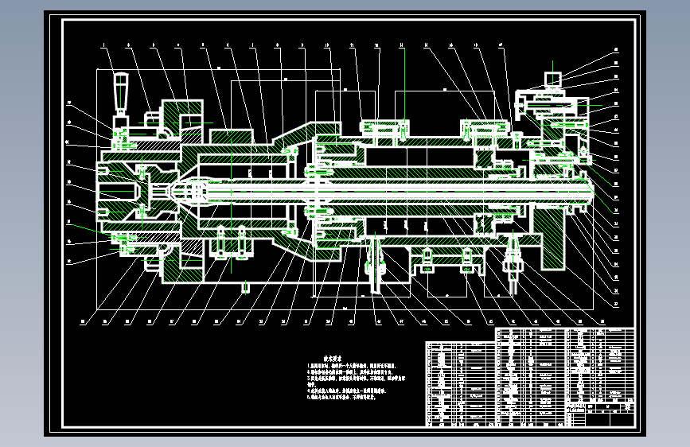Click part callout number 1 at top left
The height and width of the screenshot is (447, 690).
(x=103, y=45)
